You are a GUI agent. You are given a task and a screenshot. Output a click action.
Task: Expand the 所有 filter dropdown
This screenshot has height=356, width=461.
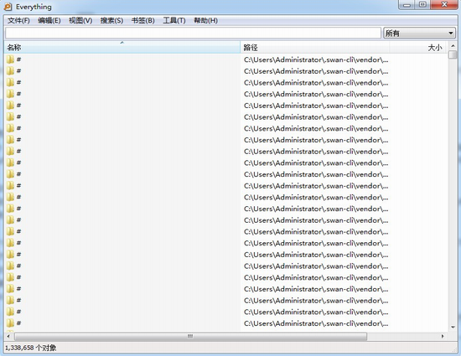point(419,34)
